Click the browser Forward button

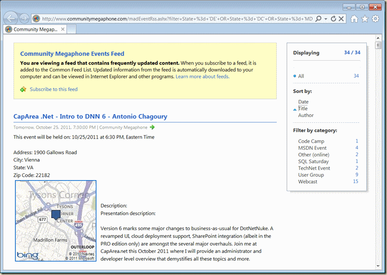(x=24, y=19)
